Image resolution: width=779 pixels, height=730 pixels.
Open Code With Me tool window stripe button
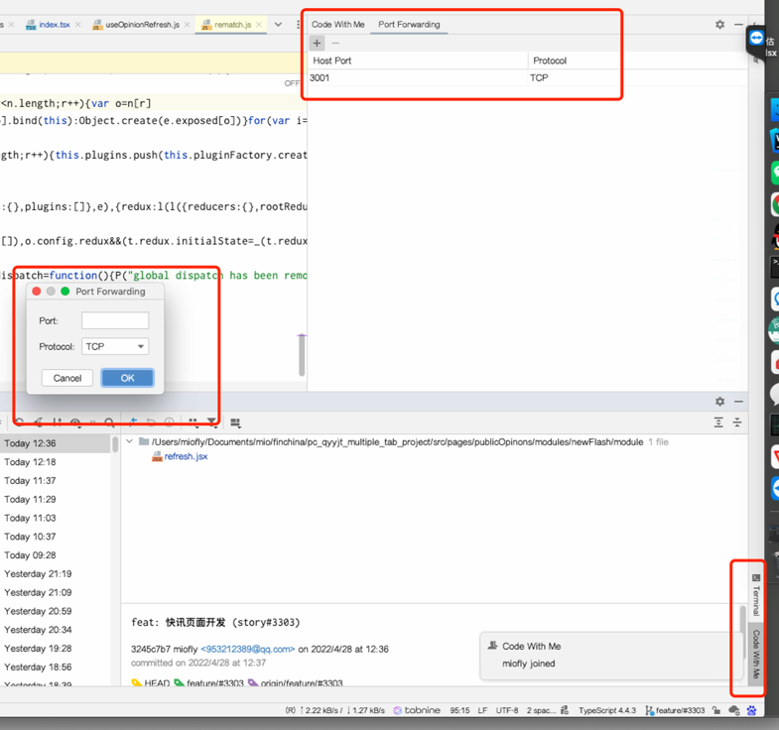tap(756, 654)
